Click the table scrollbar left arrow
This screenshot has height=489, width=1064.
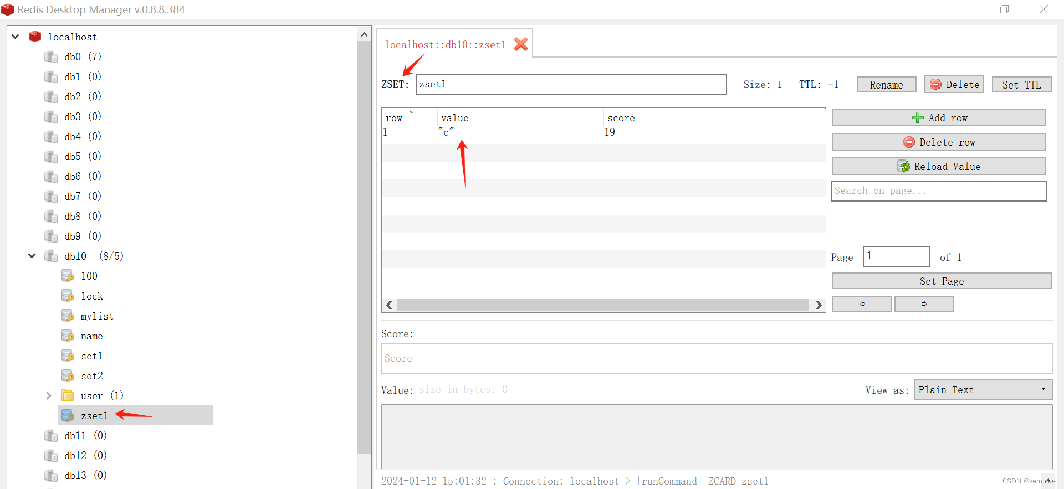pyautogui.click(x=389, y=305)
